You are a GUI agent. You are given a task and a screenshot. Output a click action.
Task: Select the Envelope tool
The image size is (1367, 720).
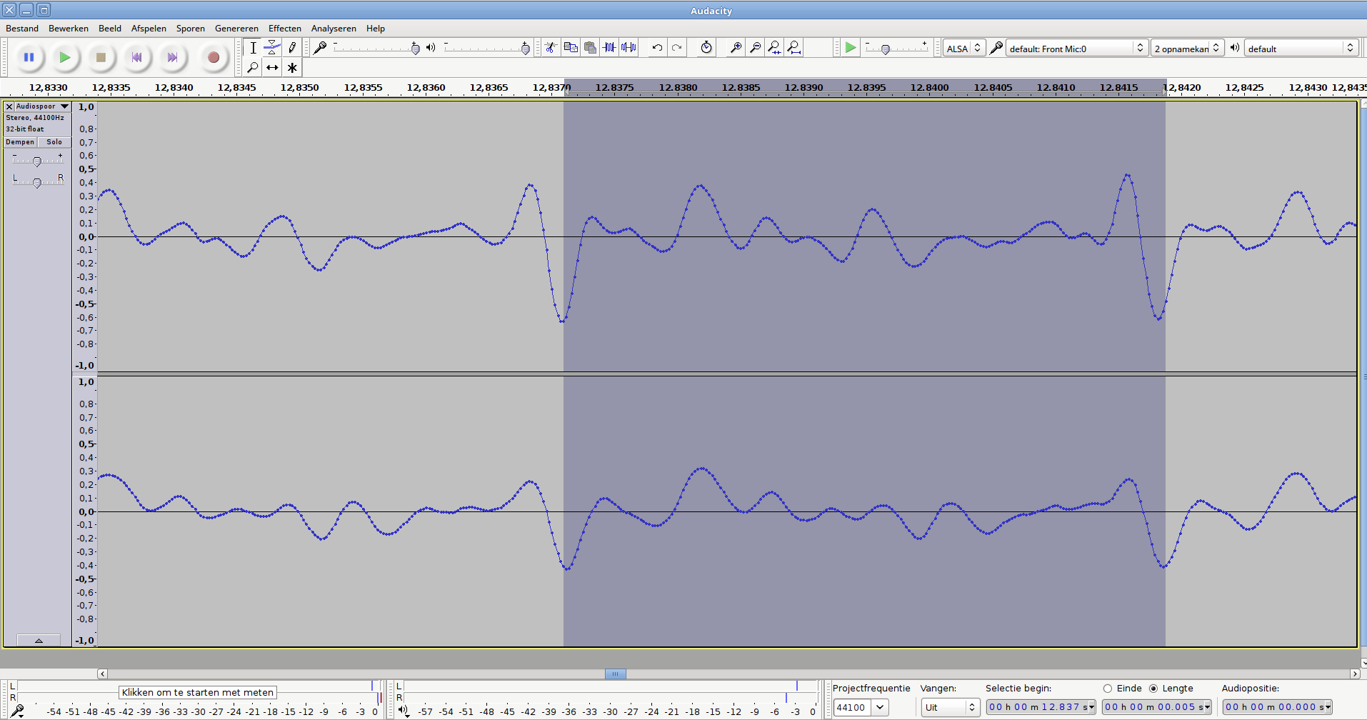[x=272, y=48]
